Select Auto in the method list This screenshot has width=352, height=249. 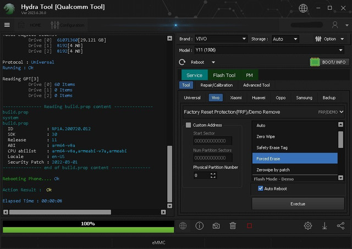point(295,125)
